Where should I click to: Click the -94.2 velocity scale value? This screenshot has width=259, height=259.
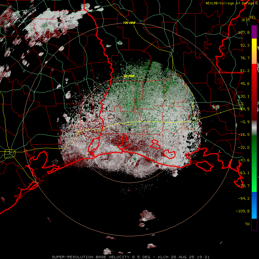click(x=244, y=199)
